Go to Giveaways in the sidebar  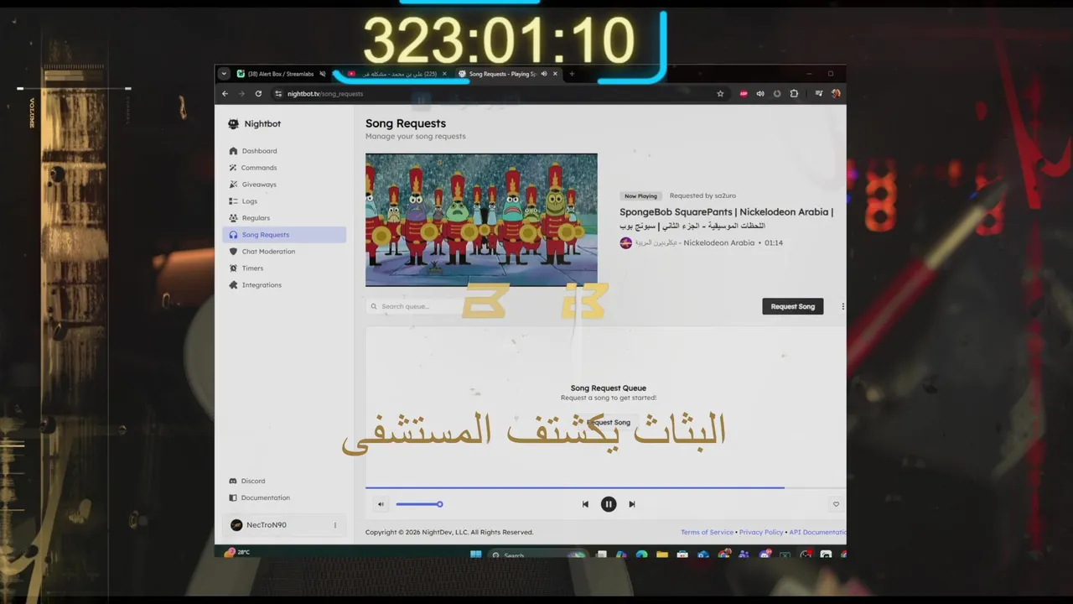[x=283, y=185]
